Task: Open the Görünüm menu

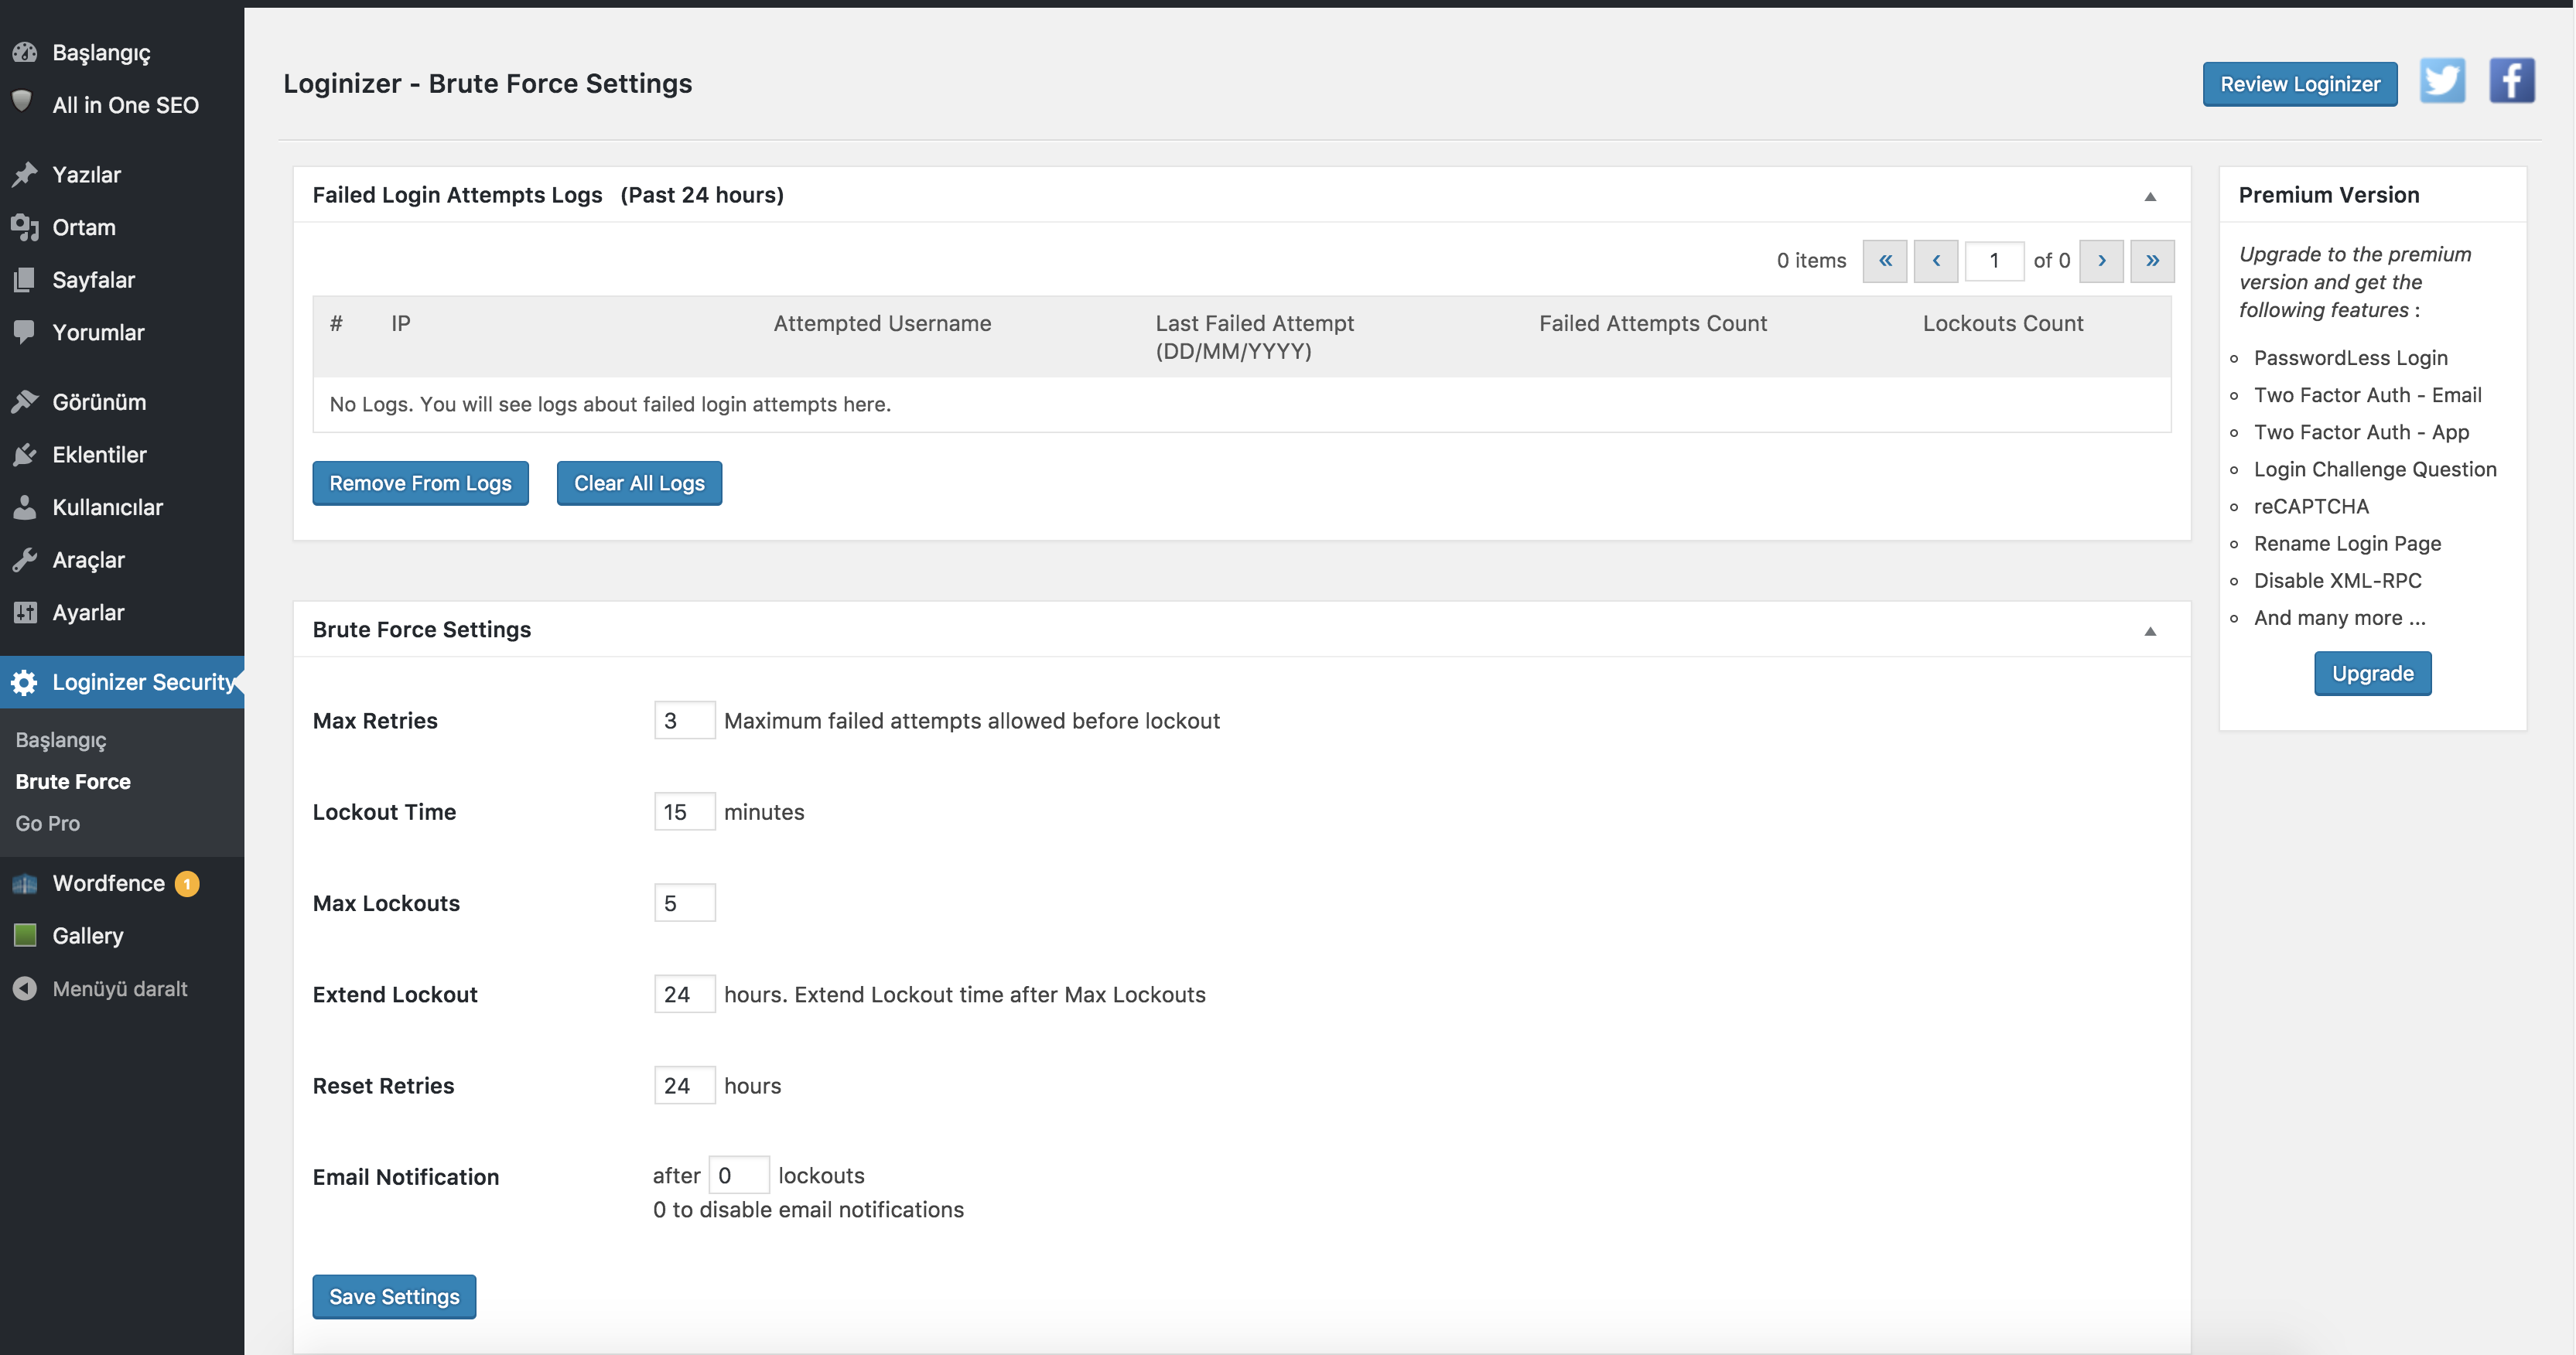Action: point(122,402)
